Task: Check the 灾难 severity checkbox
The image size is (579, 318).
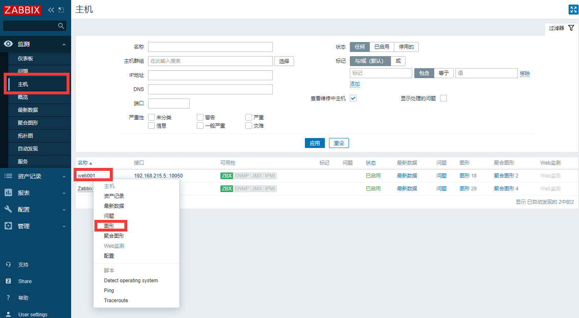Action: coord(249,126)
